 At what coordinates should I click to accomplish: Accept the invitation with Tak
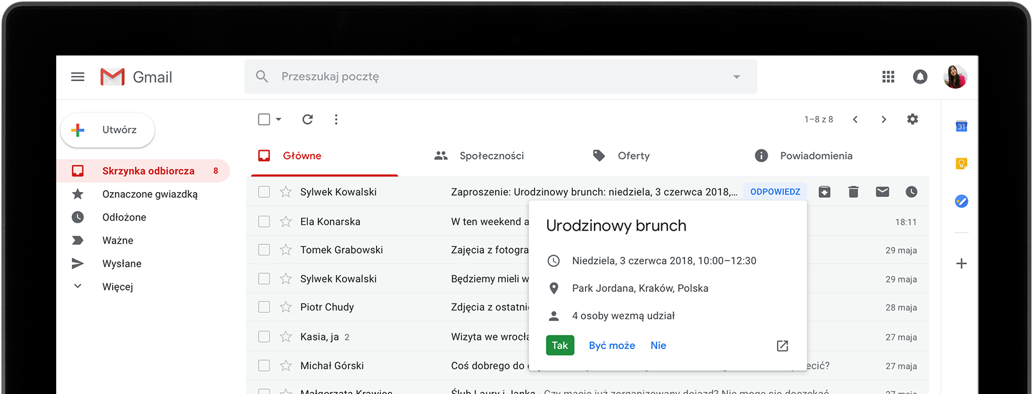coord(560,345)
